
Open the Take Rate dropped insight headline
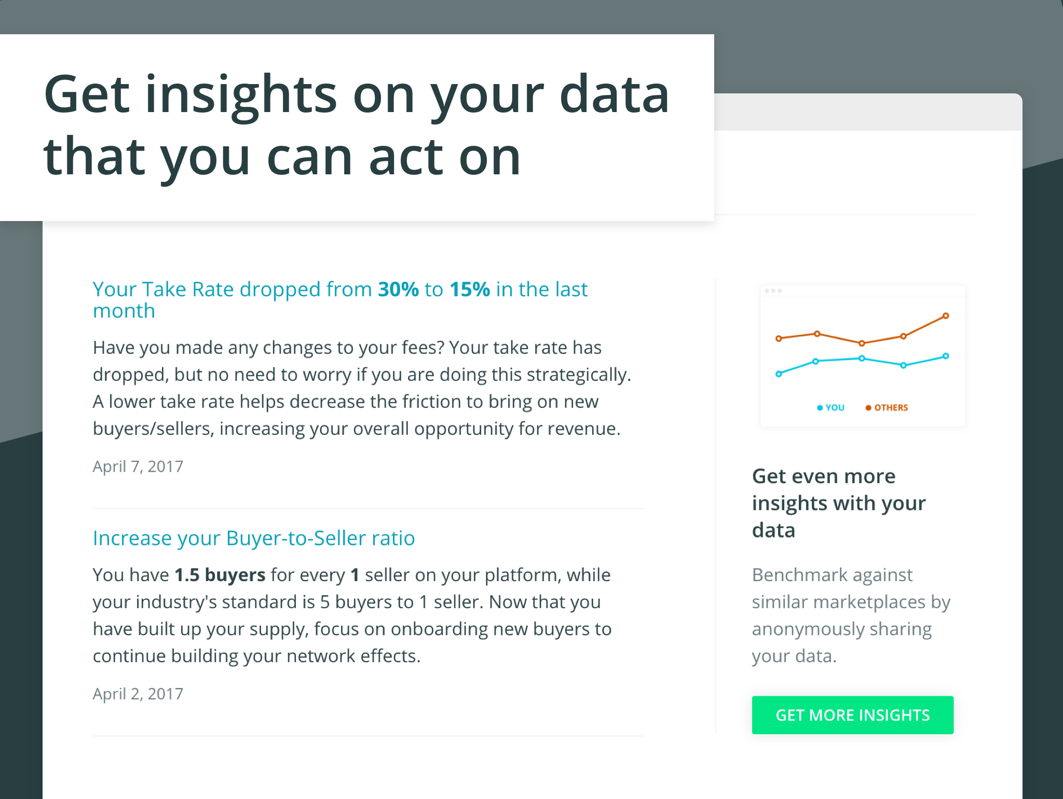click(x=340, y=300)
